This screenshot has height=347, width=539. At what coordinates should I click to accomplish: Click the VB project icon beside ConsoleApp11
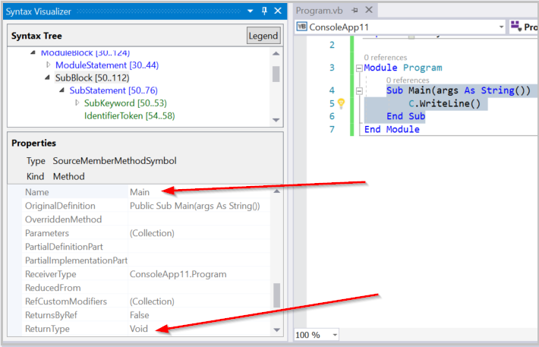301,27
